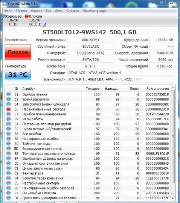Open the Диск menu
Image resolution: width=180 pixels, height=203 pixels.
59,11
